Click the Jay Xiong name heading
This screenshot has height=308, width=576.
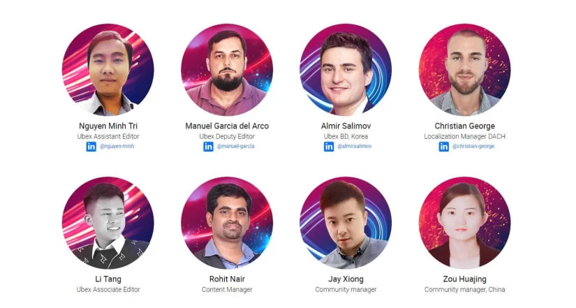pos(346,279)
